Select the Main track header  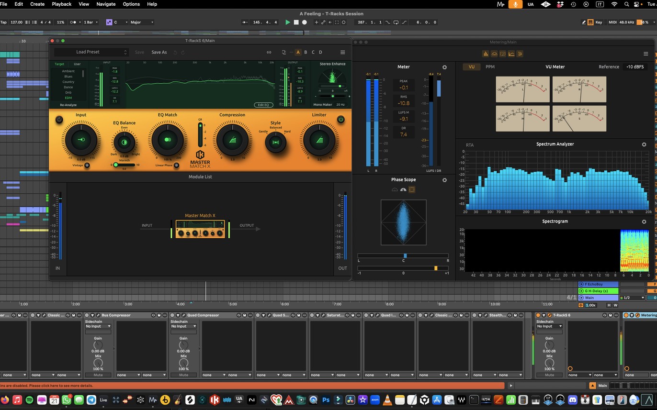599,298
